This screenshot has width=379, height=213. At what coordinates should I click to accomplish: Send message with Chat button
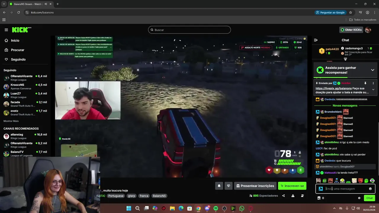[x=370, y=198]
